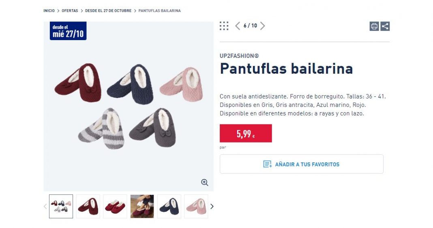Image resolution: width=433 pixels, height=228 pixels.
Task: Open the OFERTAS breadcrumb
Action: point(70,11)
